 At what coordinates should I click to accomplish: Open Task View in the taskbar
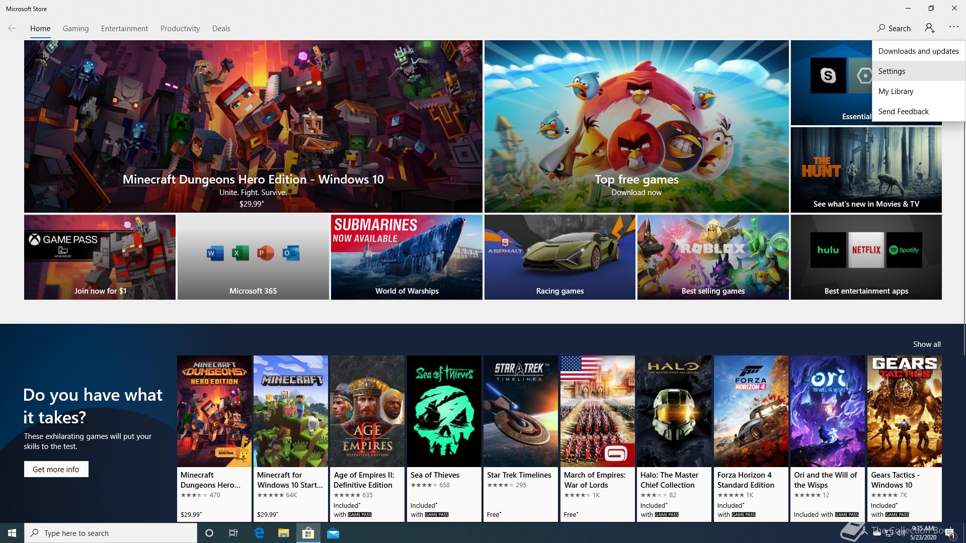tap(233, 533)
